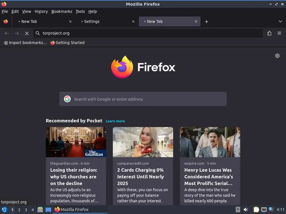Click the Firefox icon in title bar
Image resolution: width=286 pixels, height=214 pixels.
point(4,4)
